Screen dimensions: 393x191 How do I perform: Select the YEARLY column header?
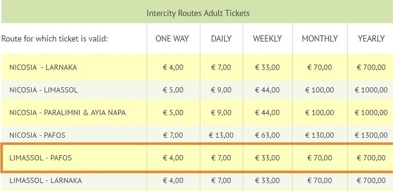pyautogui.click(x=371, y=39)
